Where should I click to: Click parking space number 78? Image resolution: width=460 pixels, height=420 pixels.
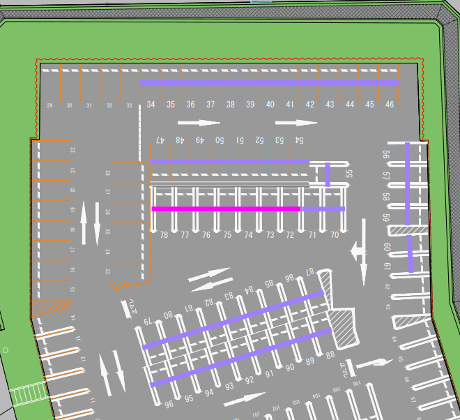[x=164, y=236]
